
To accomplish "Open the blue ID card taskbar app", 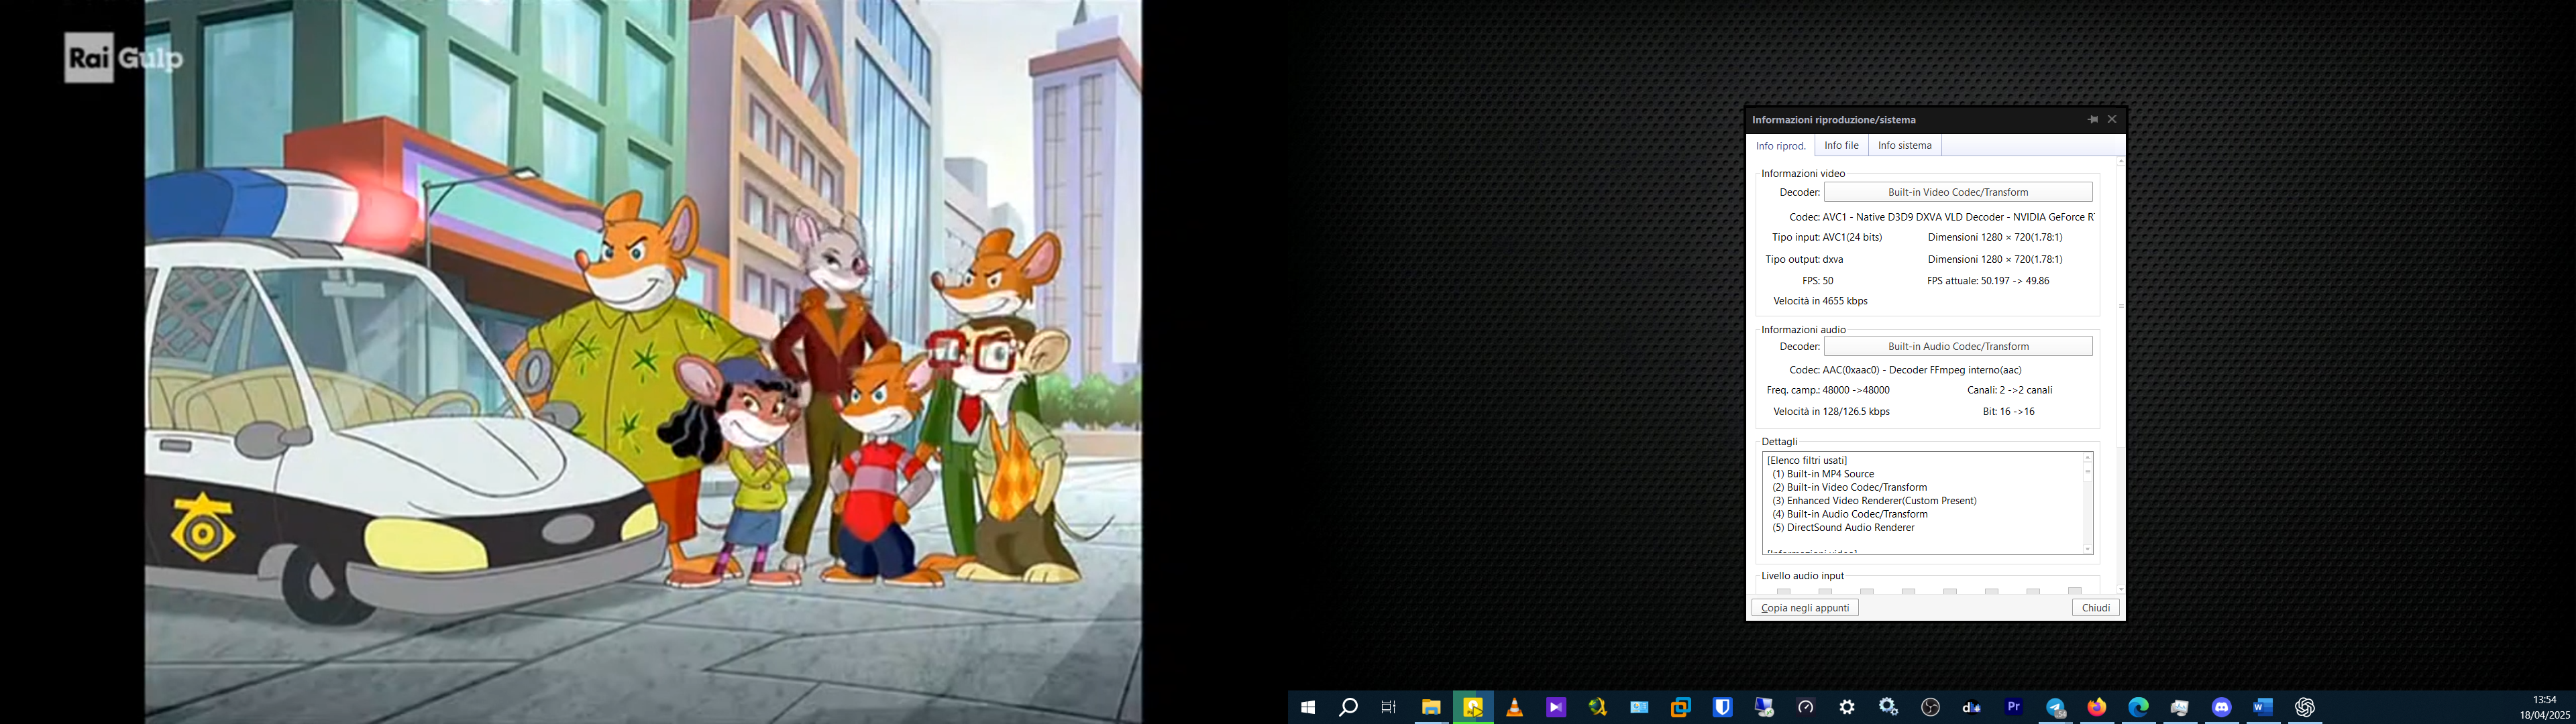I will coord(1639,707).
